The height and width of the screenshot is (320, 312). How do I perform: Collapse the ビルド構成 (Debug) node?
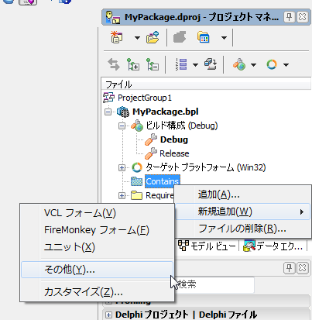[122, 126]
